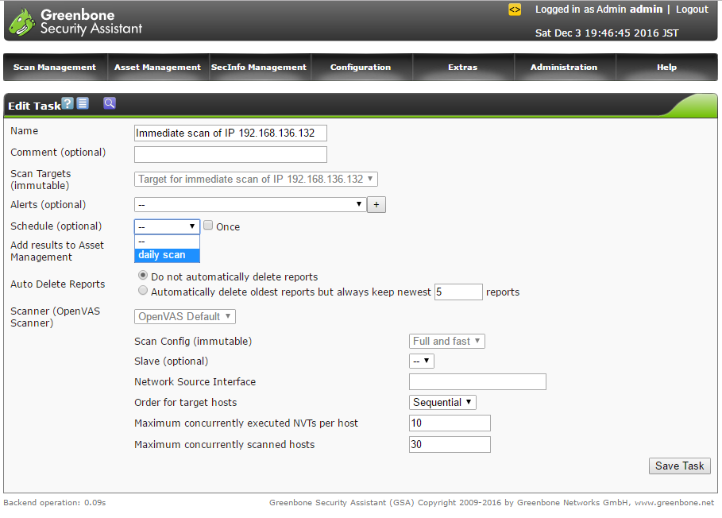The image size is (722, 518).
Task: Open Scan Management menu
Action: coord(55,68)
